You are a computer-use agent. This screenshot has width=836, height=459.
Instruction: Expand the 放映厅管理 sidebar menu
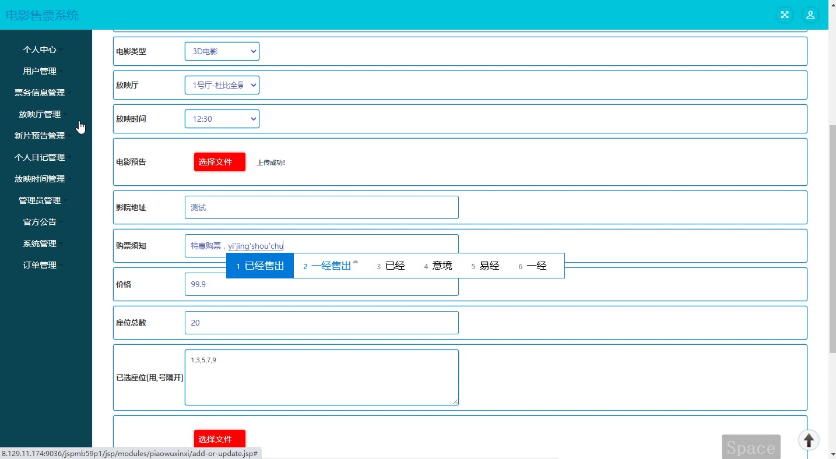coord(43,114)
